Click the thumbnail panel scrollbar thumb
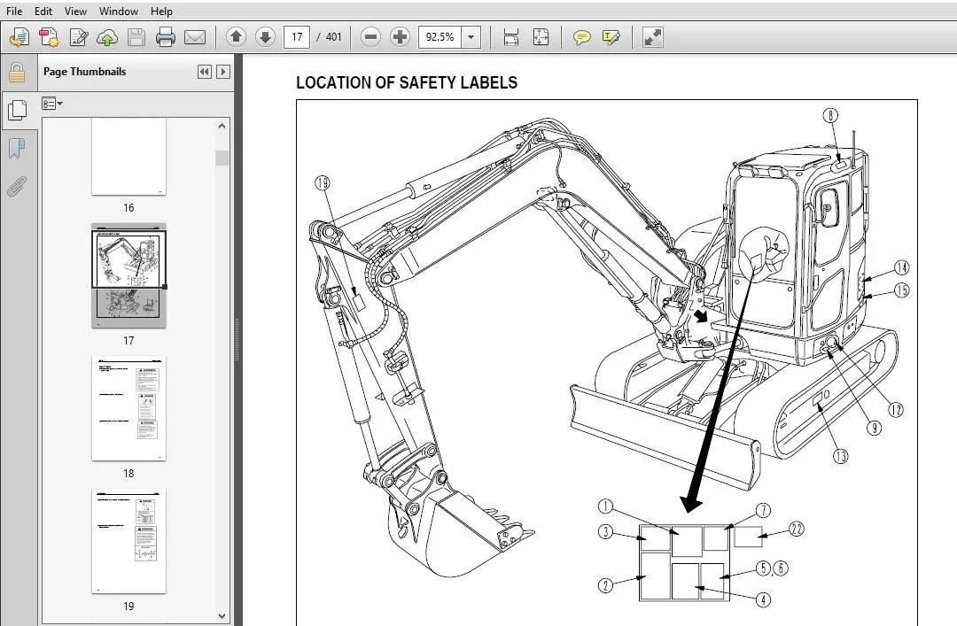 (x=222, y=158)
